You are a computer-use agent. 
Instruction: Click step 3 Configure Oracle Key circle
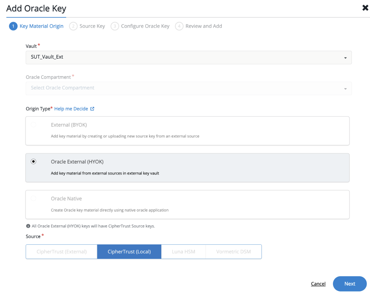pyautogui.click(x=115, y=26)
